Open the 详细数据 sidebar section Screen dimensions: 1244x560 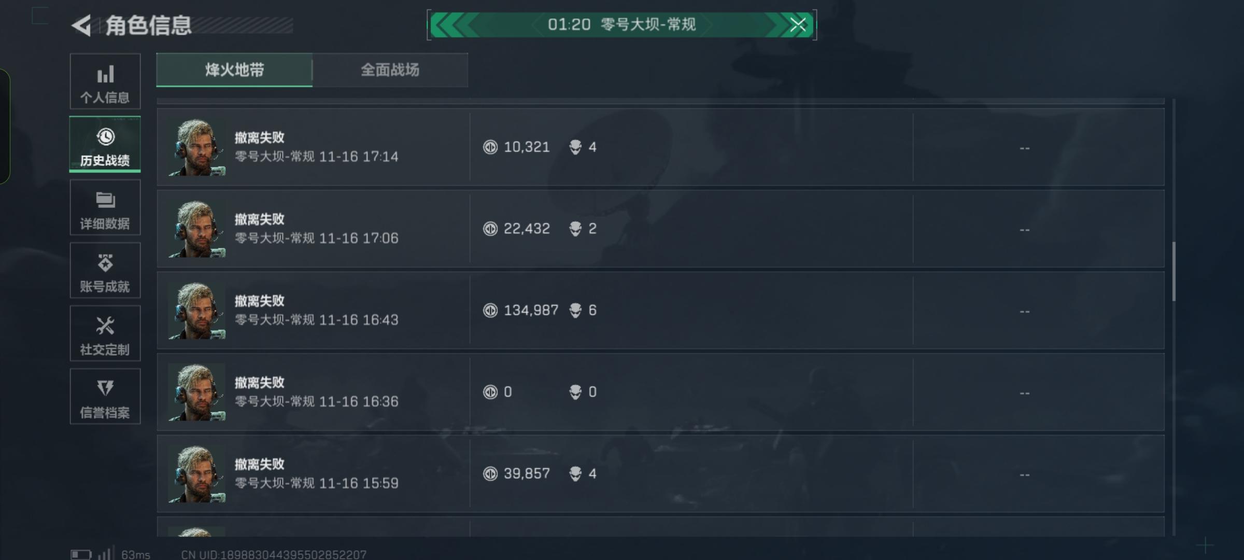coord(105,208)
